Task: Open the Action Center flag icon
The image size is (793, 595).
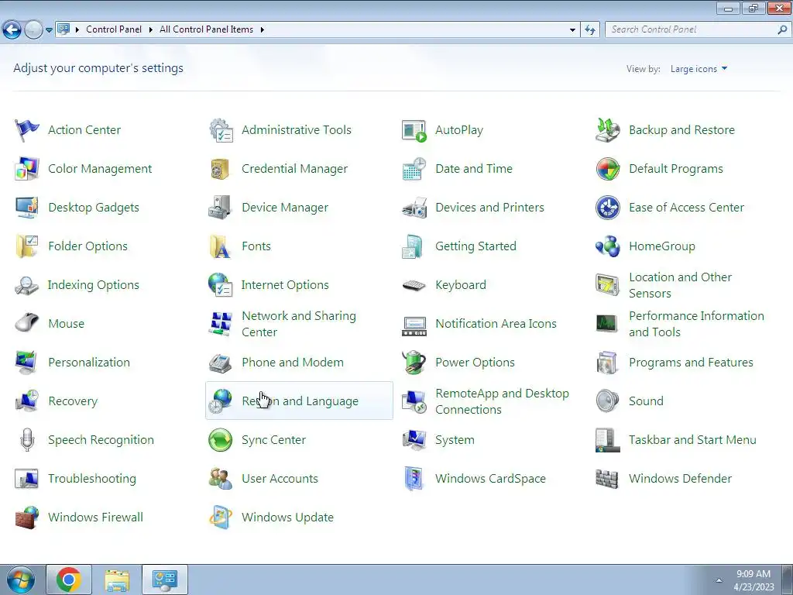Action: click(27, 130)
